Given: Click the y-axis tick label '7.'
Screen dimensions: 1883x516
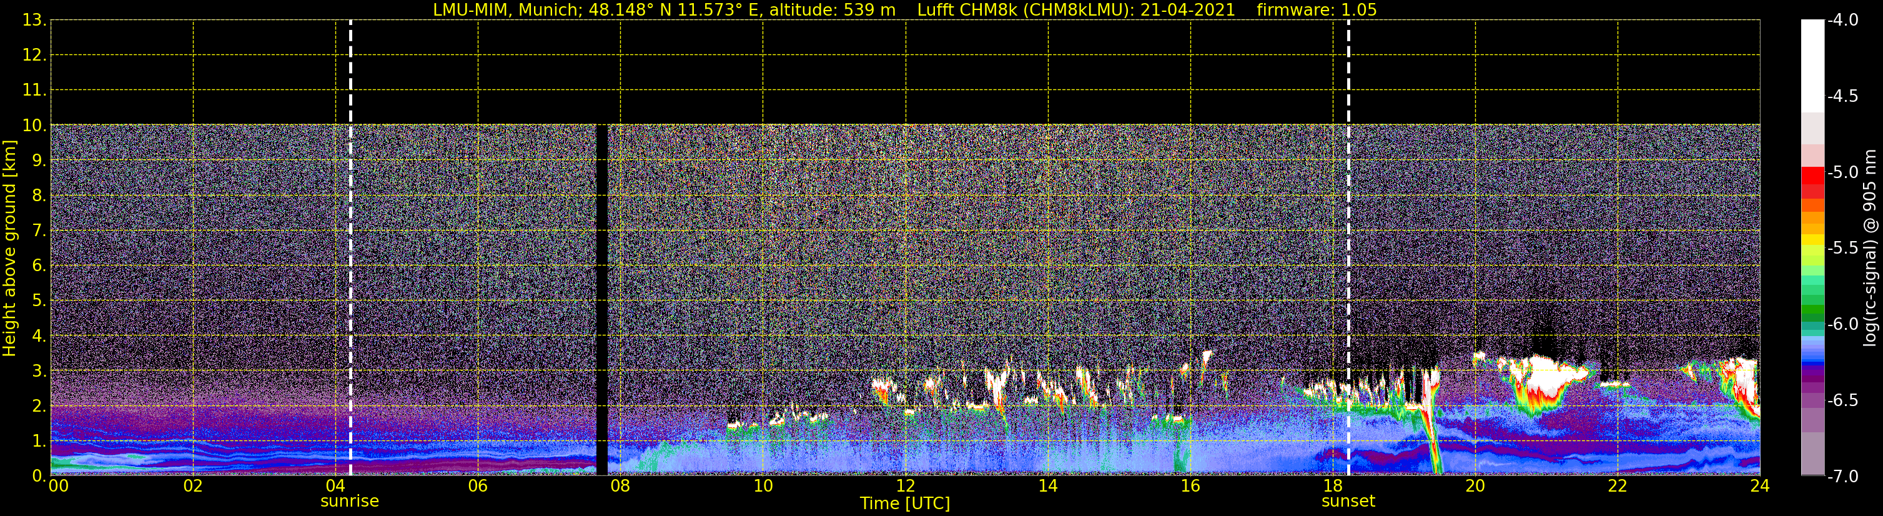Looking at the screenshot, I should (x=39, y=231).
